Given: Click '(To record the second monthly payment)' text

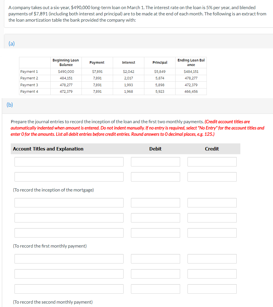Looking at the screenshot, I should pos(53,302).
